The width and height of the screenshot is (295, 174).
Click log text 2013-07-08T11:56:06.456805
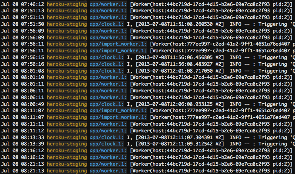[x=175, y=57]
